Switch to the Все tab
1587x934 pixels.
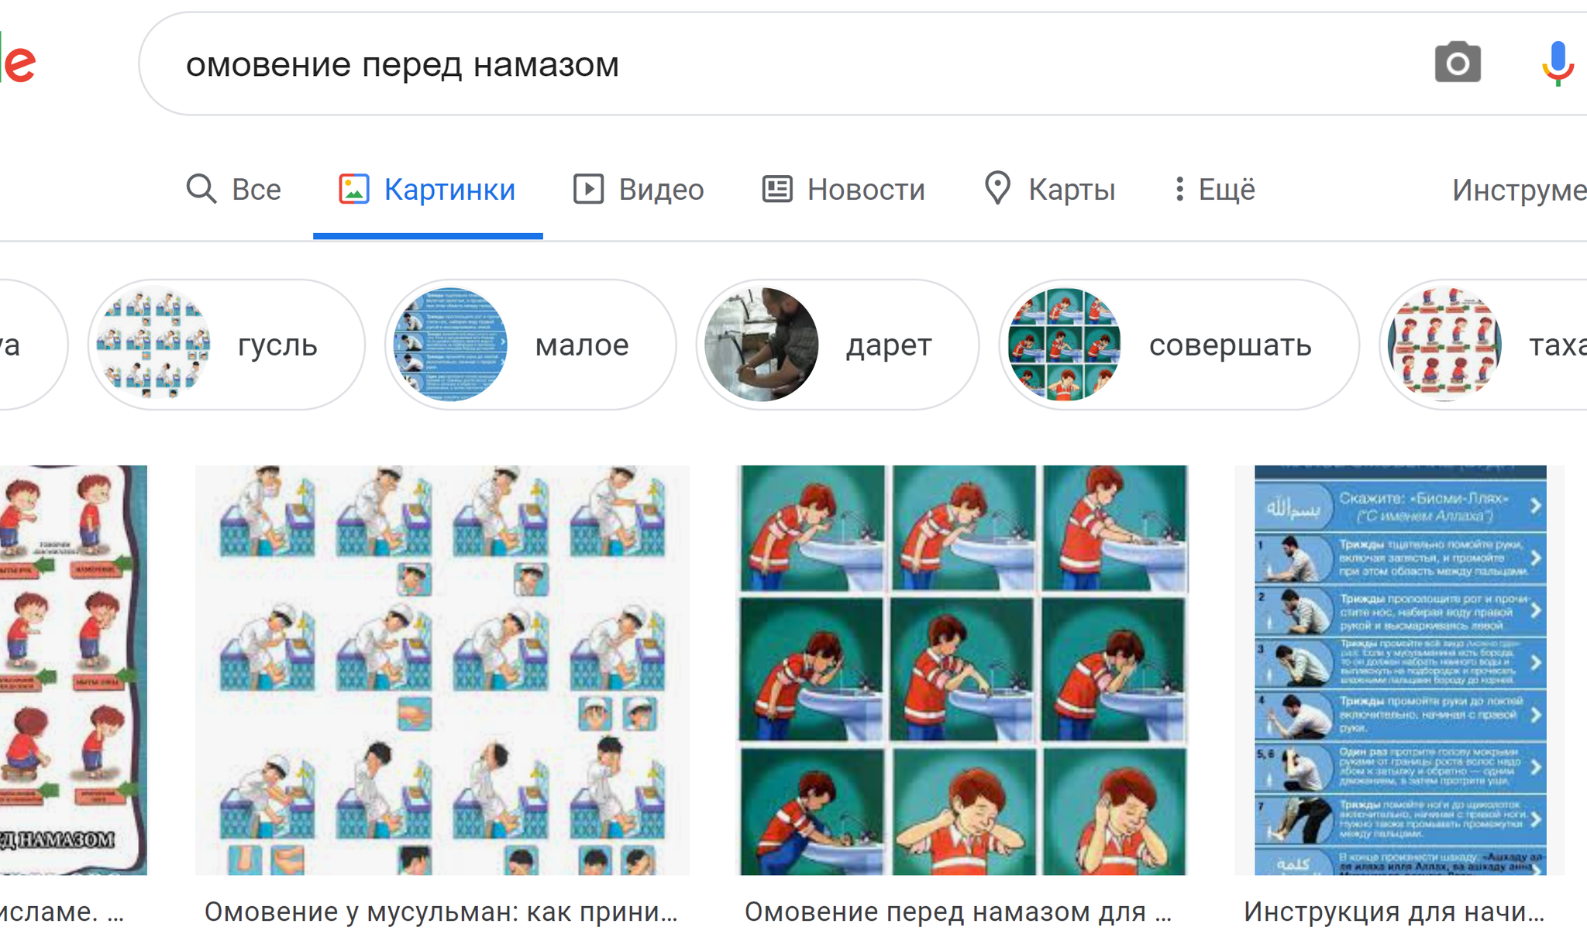point(233,189)
